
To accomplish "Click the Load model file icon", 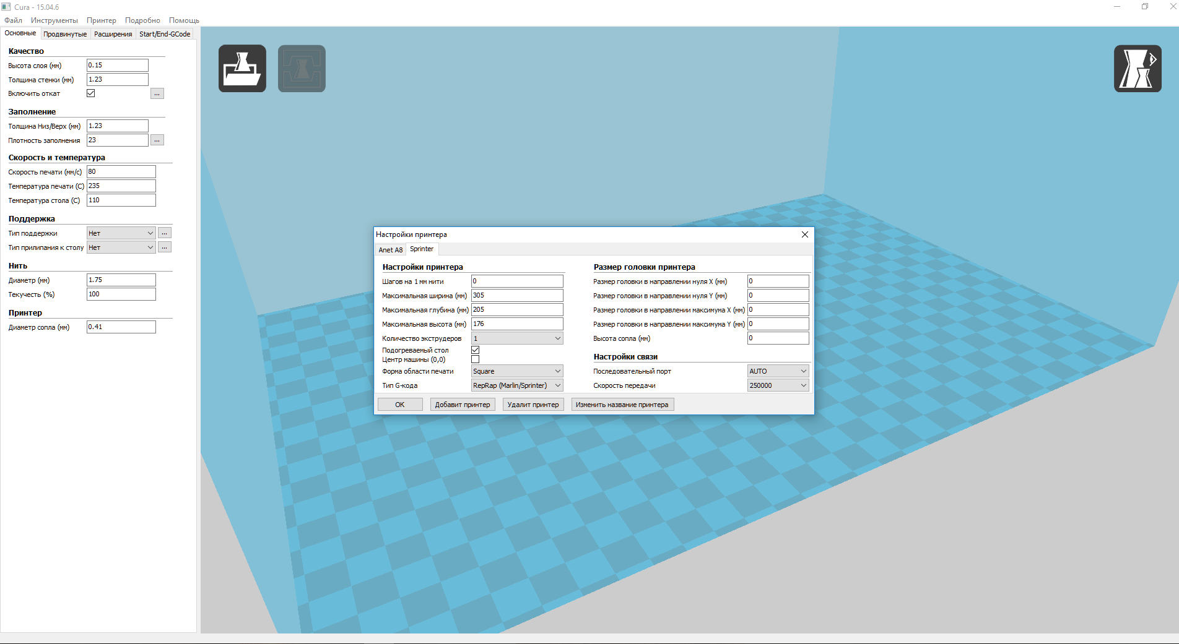I will pyautogui.click(x=242, y=69).
